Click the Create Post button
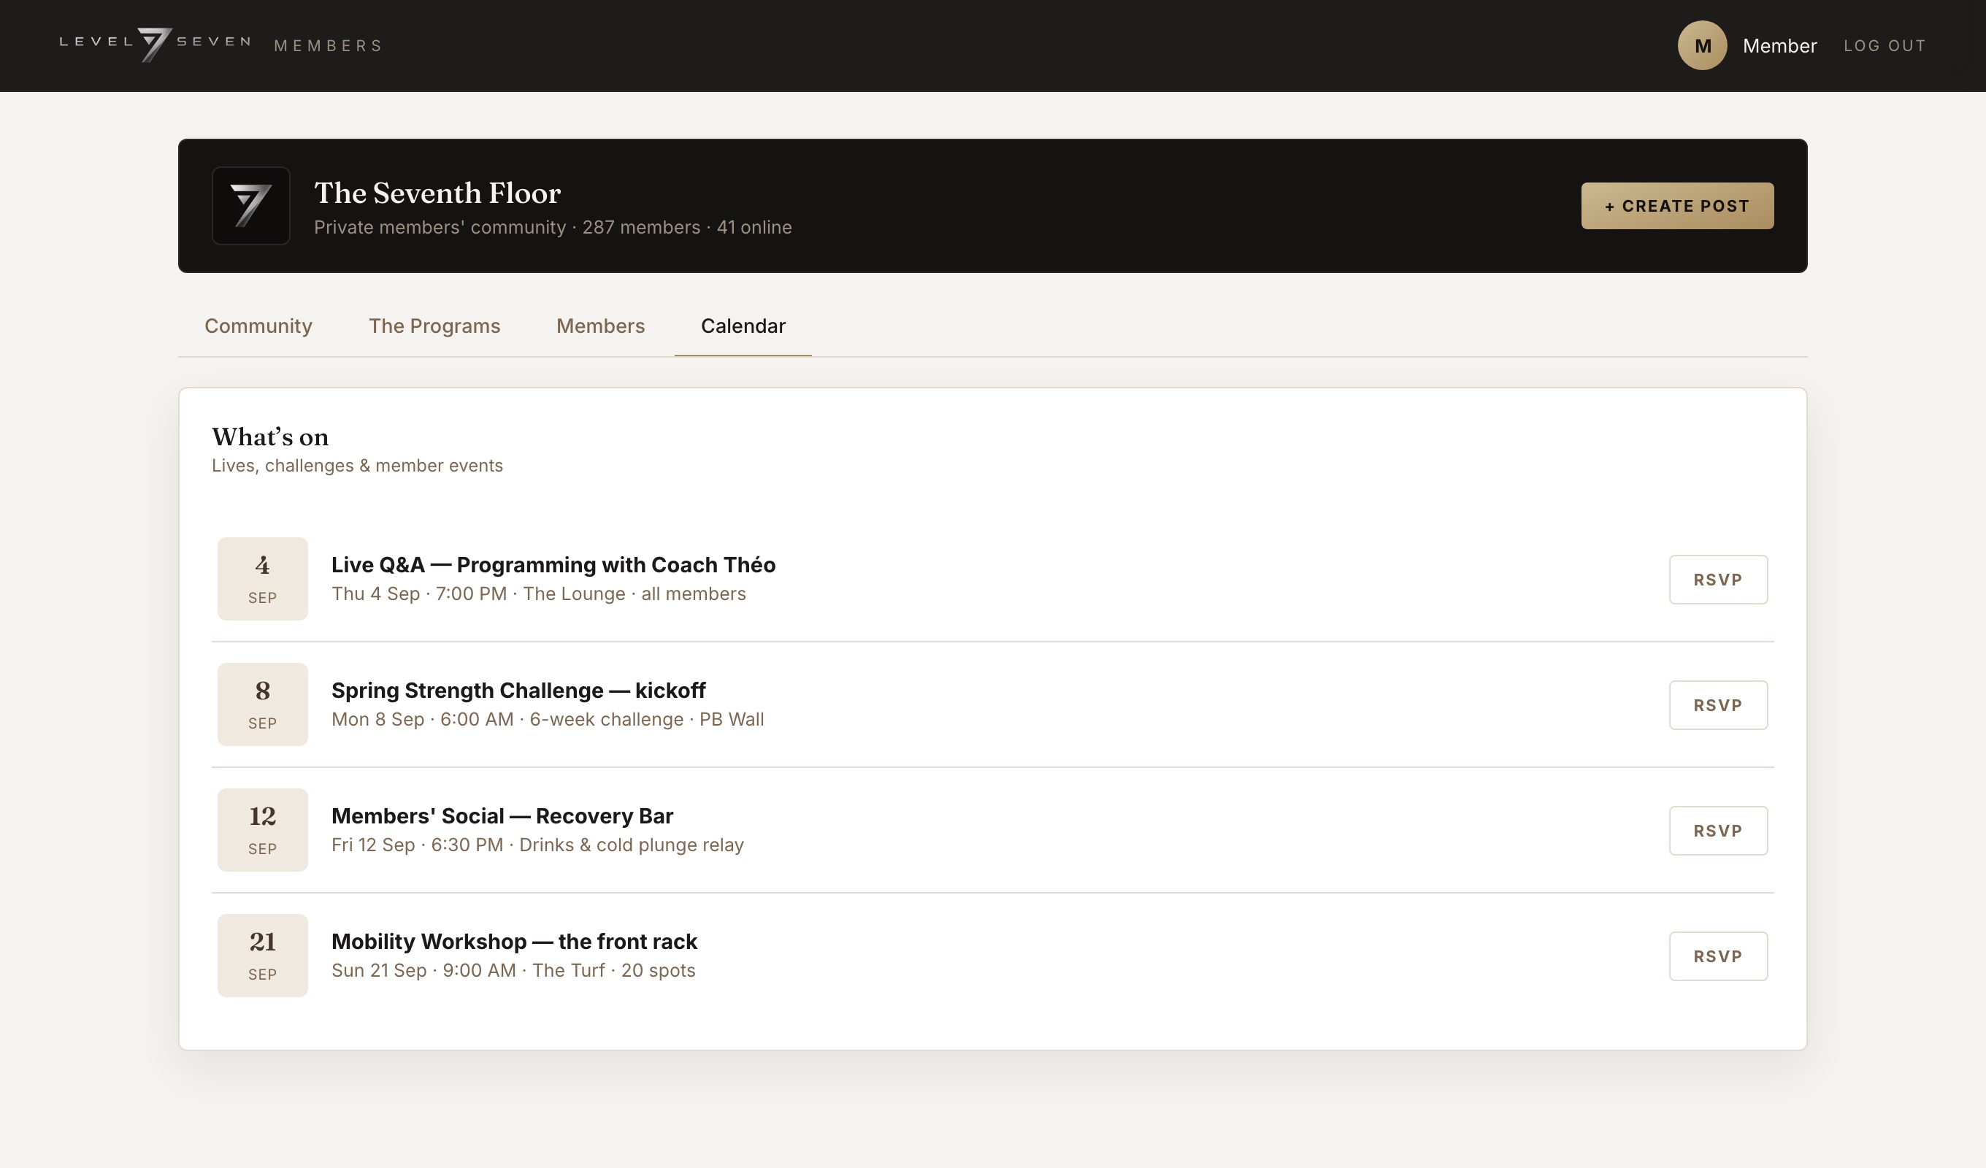1986x1168 pixels. coord(1677,206)
